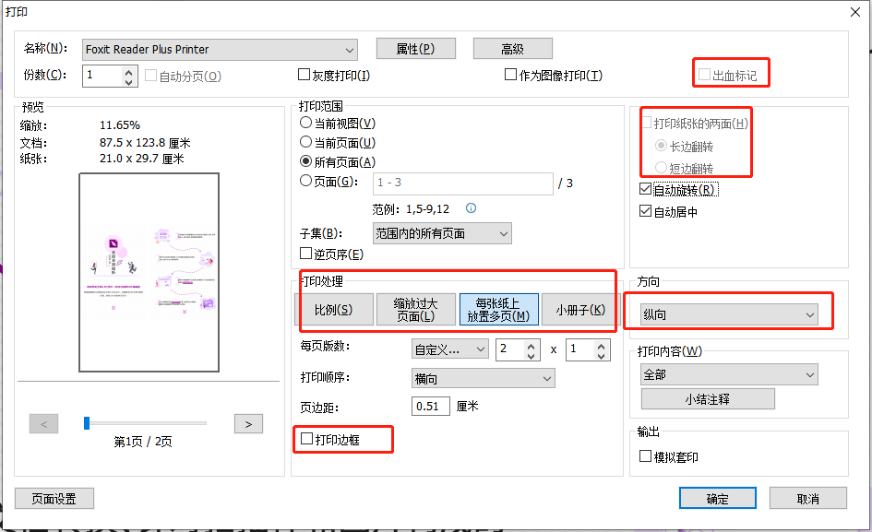Click the 确定 button
The width and height of the screenshot is (872, 532).
coord(717,498)
